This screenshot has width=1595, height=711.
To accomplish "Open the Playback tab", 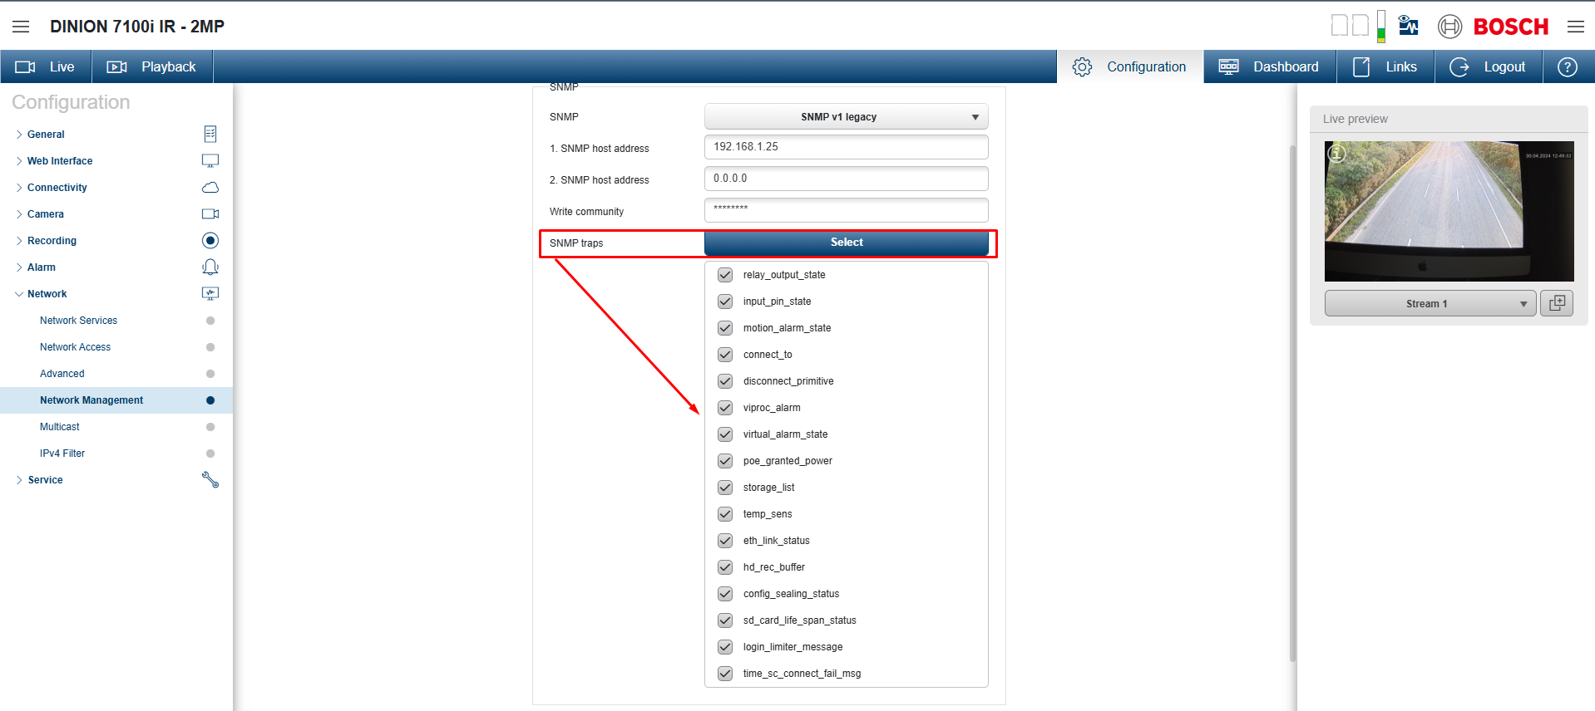I will pos(152,66).
